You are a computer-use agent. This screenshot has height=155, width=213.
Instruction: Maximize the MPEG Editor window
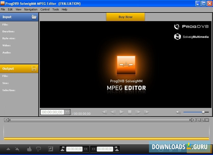click(204, 3)
